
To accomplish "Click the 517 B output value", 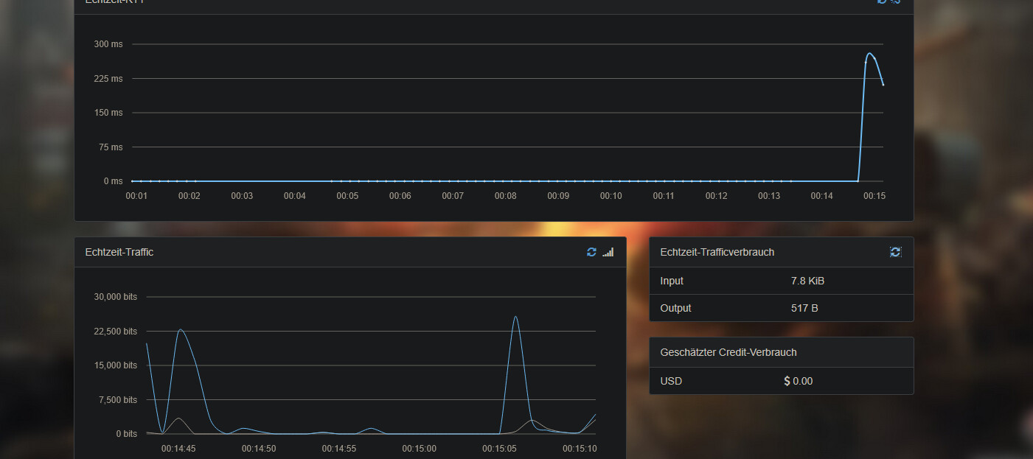I will (804, 308).
